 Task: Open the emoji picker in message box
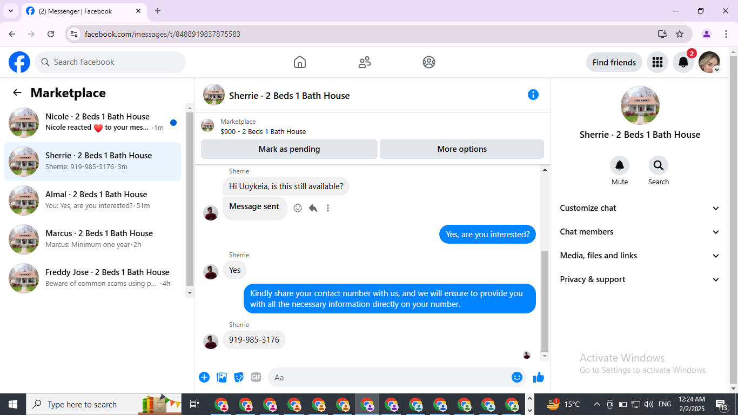pyautogui.click(x=517, y=377)
